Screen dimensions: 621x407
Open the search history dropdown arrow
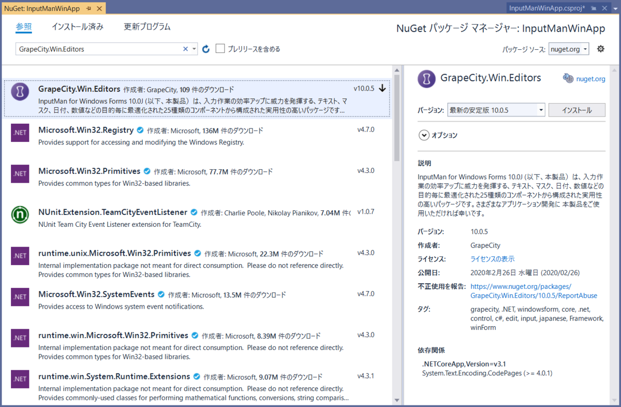pos(194,49)
